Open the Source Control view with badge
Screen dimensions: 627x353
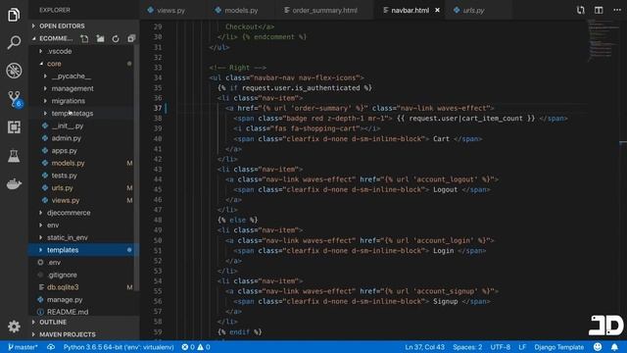coord(15,99)
